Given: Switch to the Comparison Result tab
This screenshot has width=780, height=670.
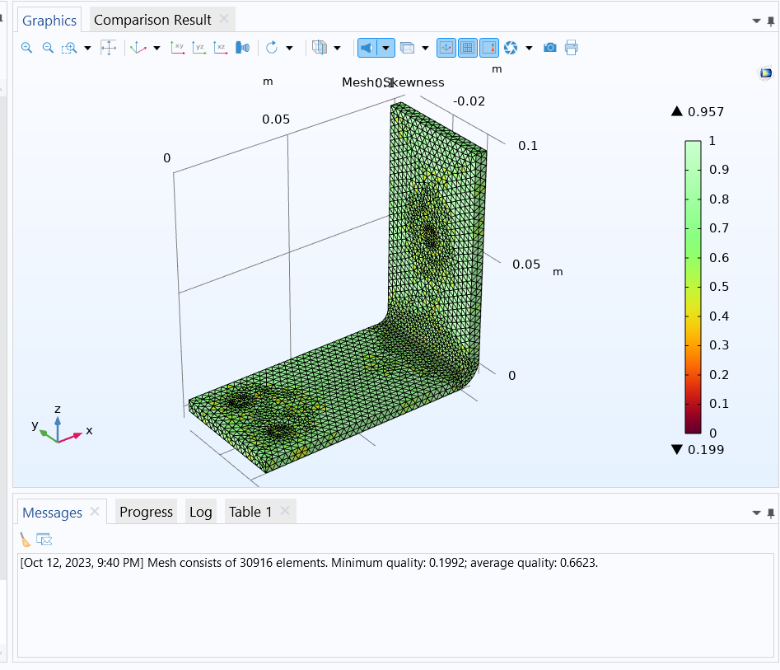Looking at the screenshot, I should [152, 20].
